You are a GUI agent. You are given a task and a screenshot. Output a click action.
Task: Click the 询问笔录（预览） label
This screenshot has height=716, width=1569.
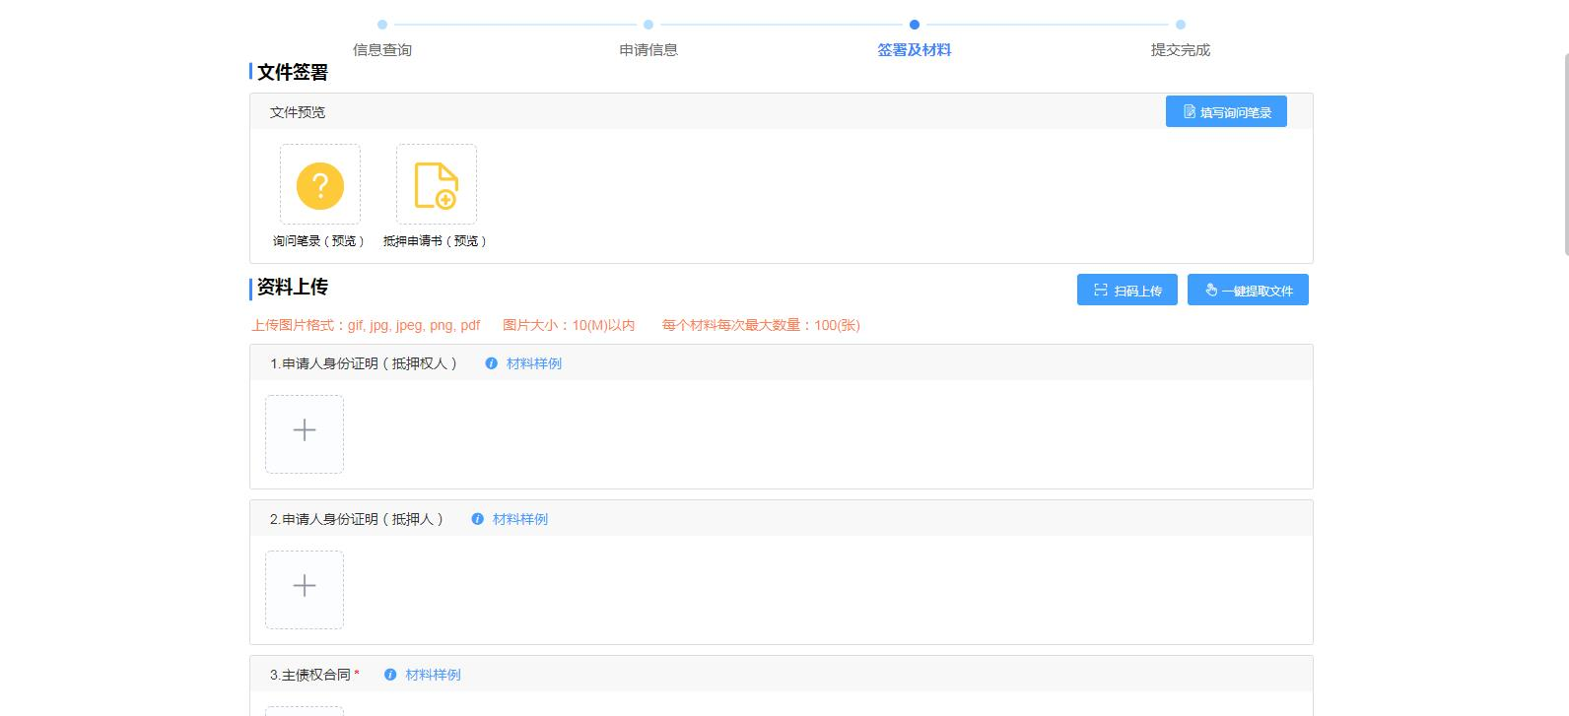320,240
